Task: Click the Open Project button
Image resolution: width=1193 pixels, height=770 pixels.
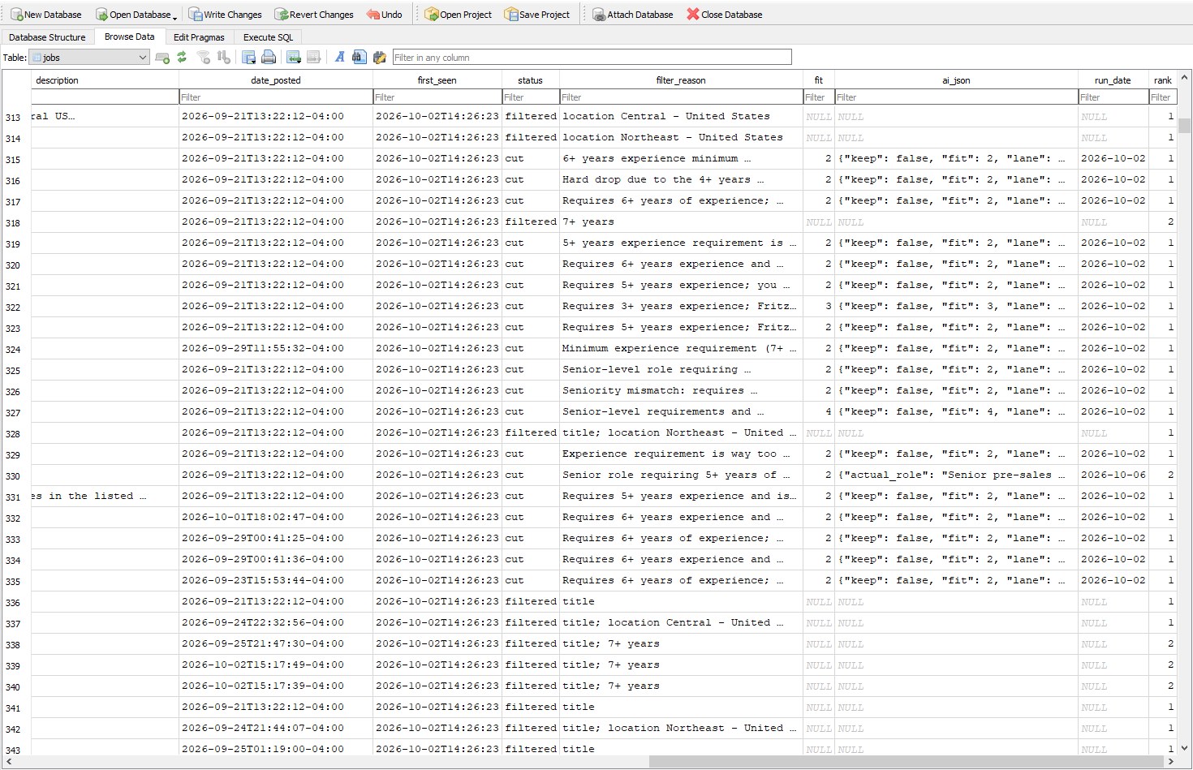Action: click(458, 15)
